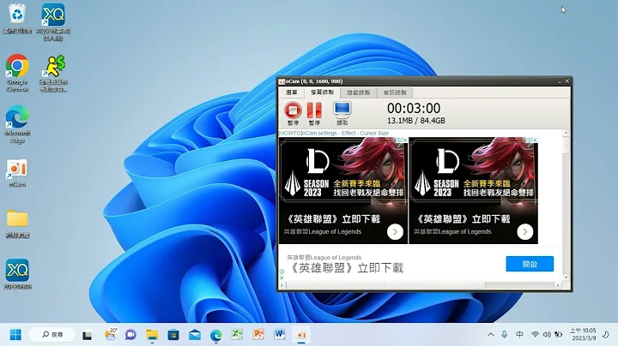Open the Chat app from the taskbar

pyautogui.click(x=130, y=335)
